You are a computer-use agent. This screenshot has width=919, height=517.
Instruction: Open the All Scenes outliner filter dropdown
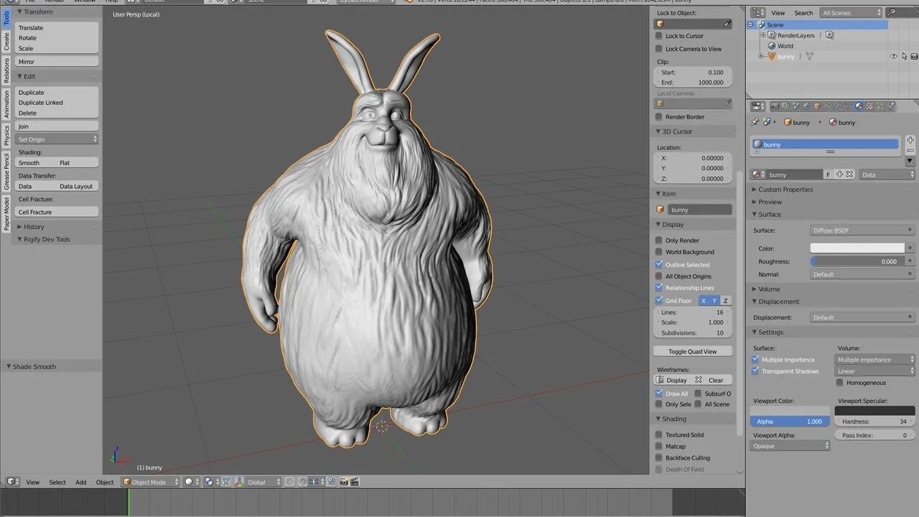click(851, 13)
